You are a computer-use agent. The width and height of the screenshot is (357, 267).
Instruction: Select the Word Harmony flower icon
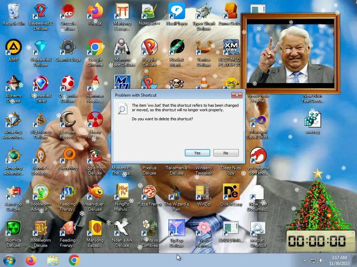(x=204, y=234)
